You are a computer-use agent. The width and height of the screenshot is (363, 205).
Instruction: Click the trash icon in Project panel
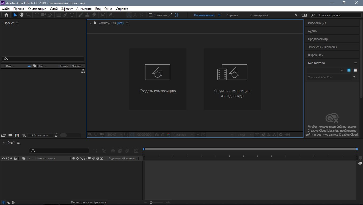pyautogui.click(x=56, y=135)
